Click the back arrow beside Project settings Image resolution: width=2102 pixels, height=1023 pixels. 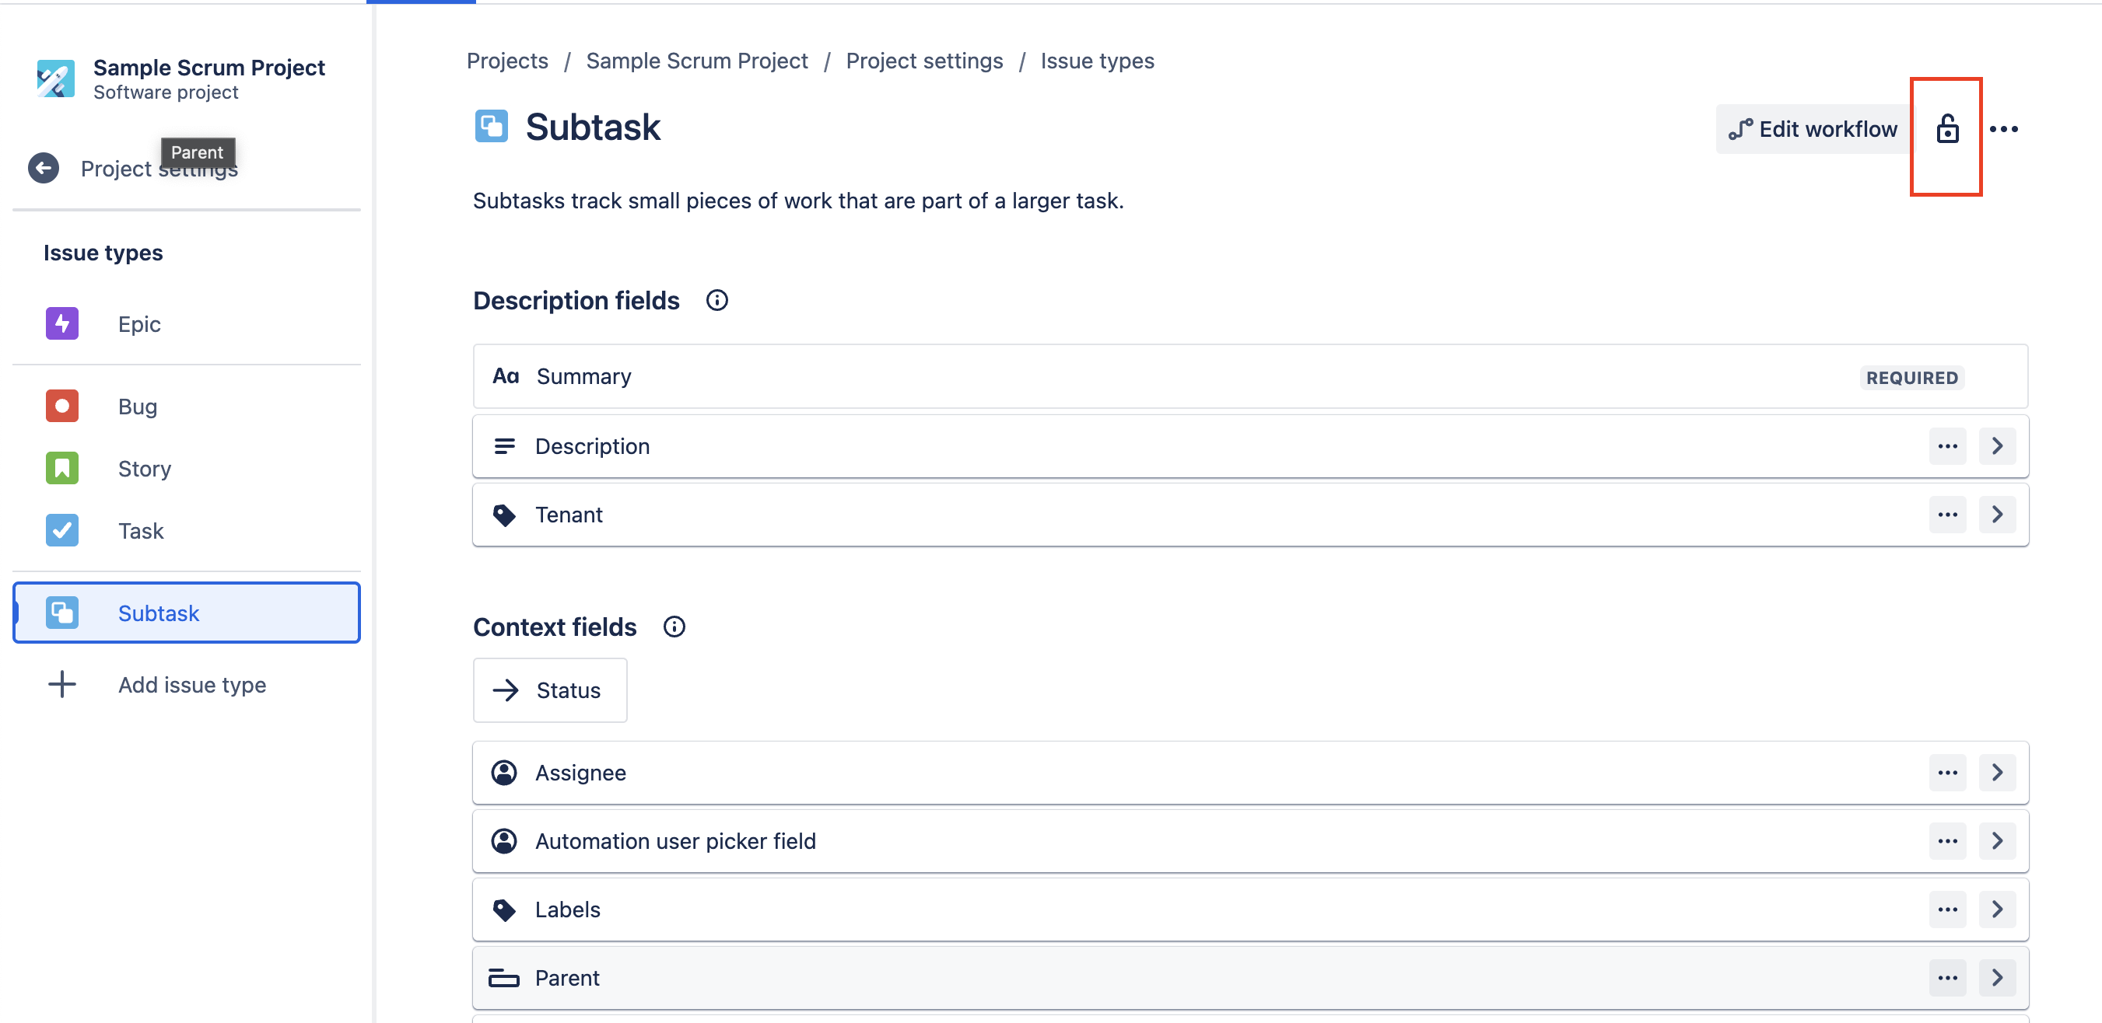click(44, 168)
